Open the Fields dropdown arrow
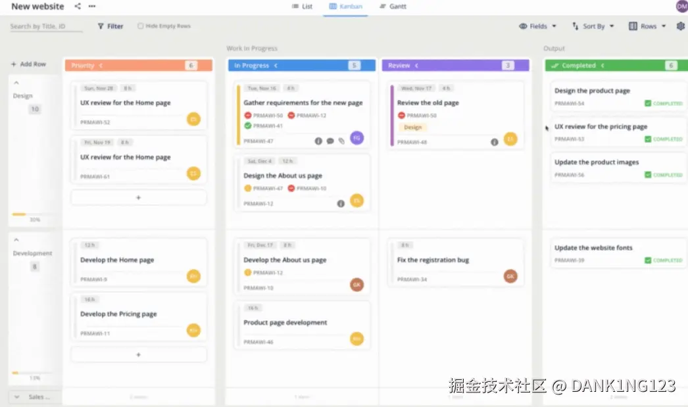 pos(554,26)
